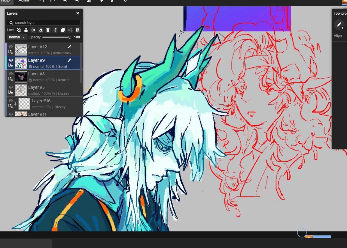Click the Layers panel title
347x248 pixels.
tap(12, 13)
